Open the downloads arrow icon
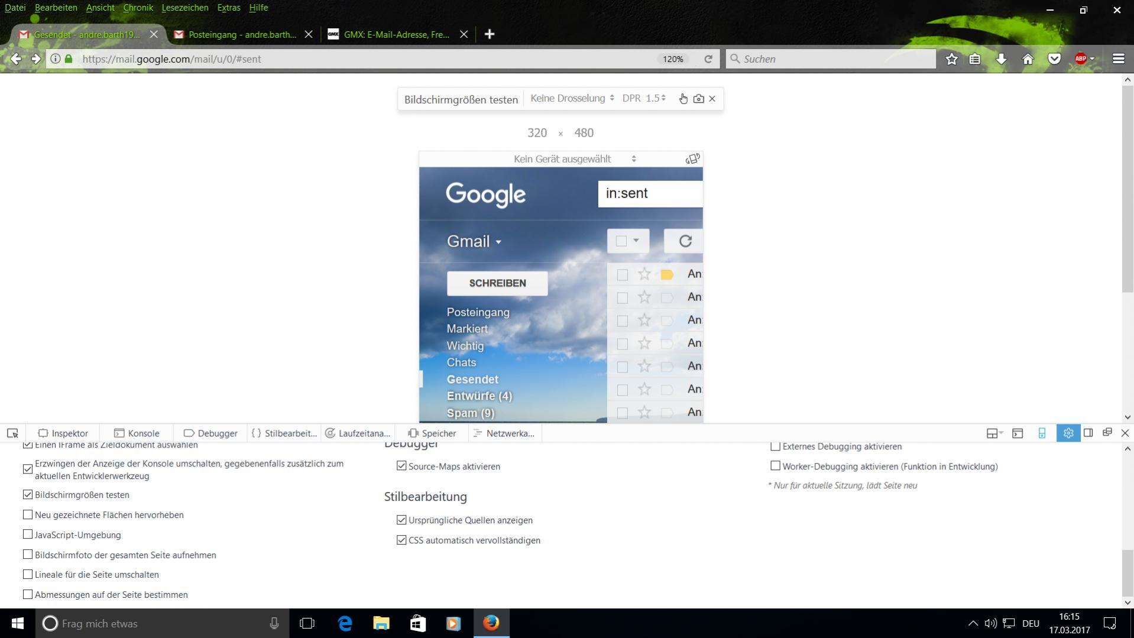 [1001, 59]
